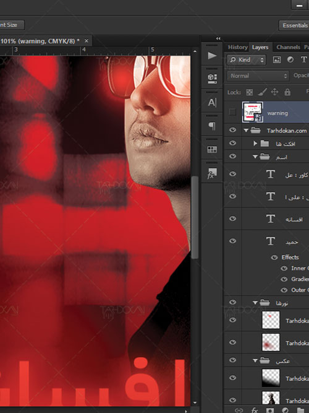Viewport: 309px width, 413px height.
Task: Open the Character panel icon
Action: click(x=212, y=102)
